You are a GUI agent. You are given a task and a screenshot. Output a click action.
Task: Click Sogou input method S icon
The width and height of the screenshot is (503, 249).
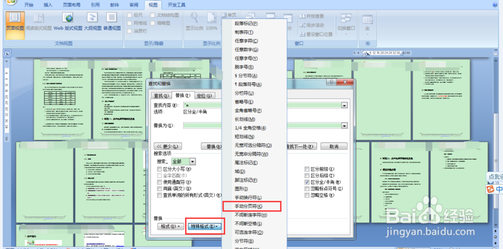[490, 189]
